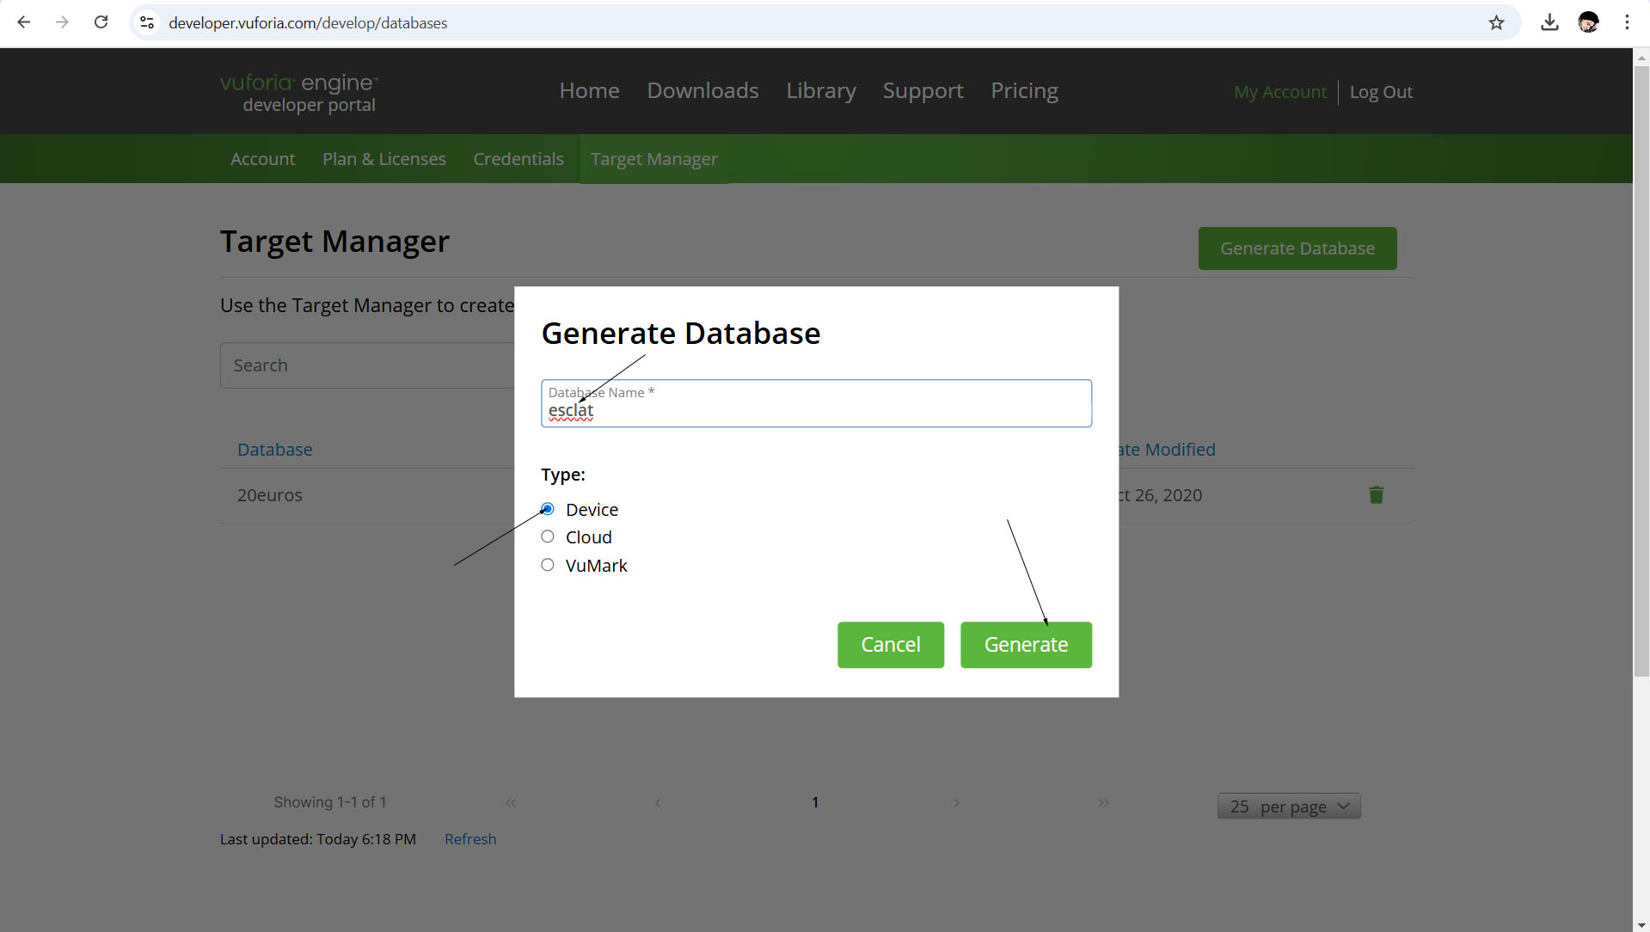Click the browser back arrow icon

point(24,22)
